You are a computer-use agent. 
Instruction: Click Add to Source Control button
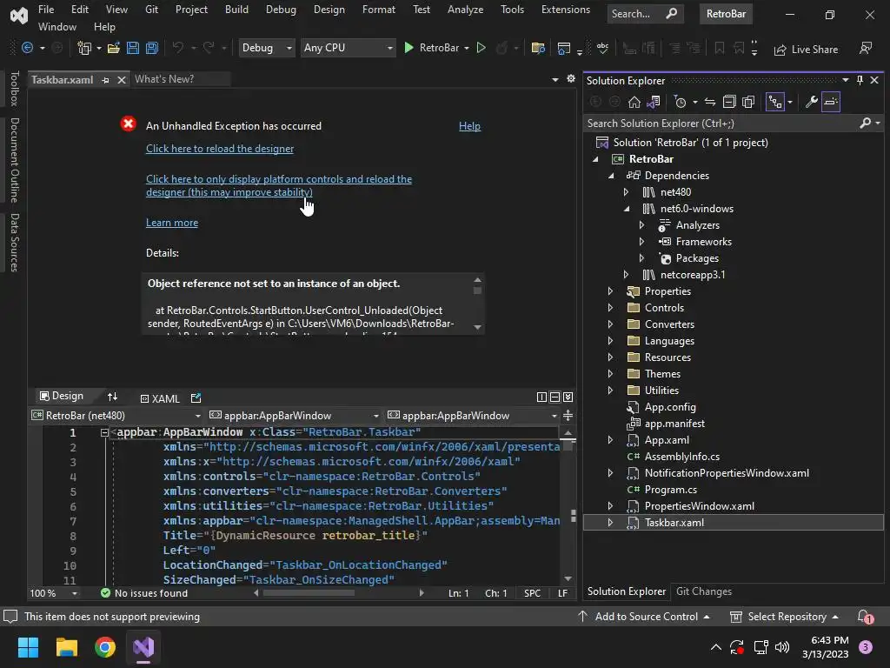[645, 617]
